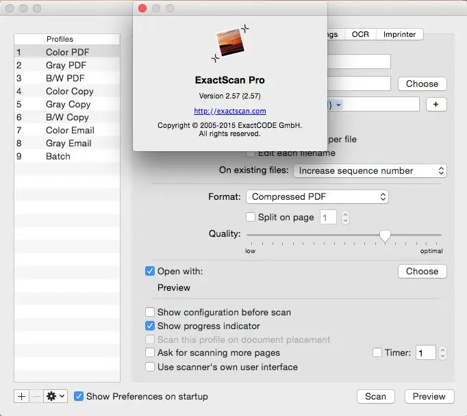This screenshot has width=467, height=416.
Task: Adjust the Quality slider handle
Action: pyautogui.click(x=385, y=236)
